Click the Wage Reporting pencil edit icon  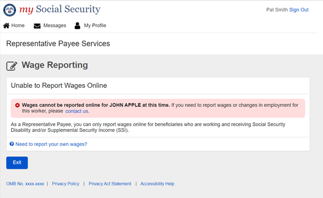pyautogui.click(x=12, y=66)
